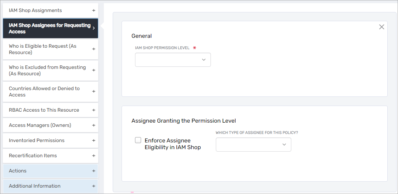Open the IAM Shop Permission Level dropdown

pyautogui.click(x=173, y=60)
